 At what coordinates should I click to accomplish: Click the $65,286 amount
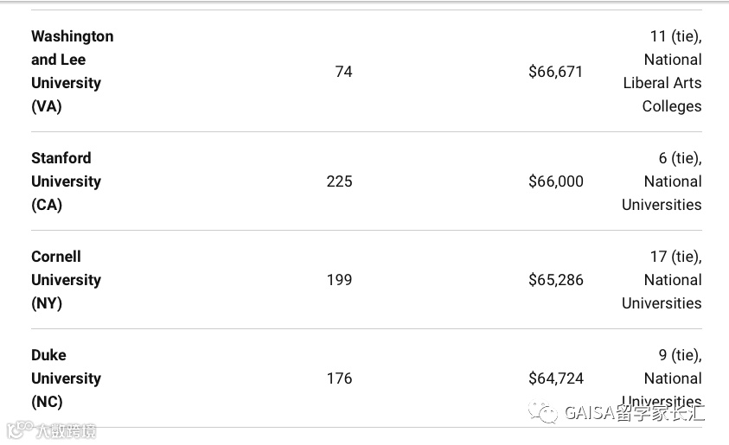(555, 280)
